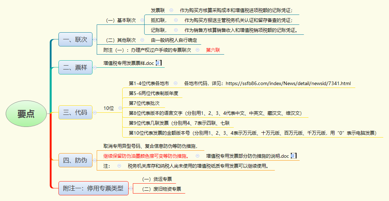Collapse the 第1-4位代表各地市 node toggle
The image size is (389, 201).
point(176,83)
